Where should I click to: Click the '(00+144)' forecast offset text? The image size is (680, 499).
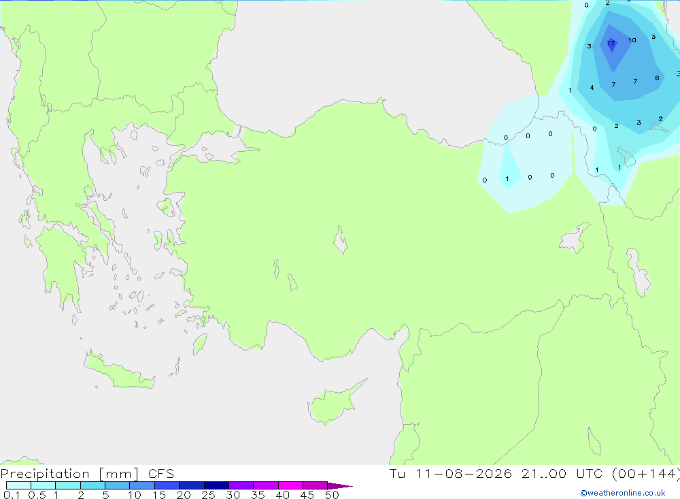tap(646, 473)
